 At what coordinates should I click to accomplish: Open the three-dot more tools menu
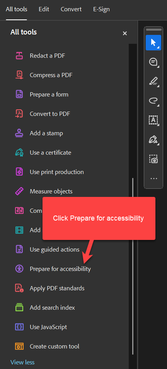[x=153, y=178]
